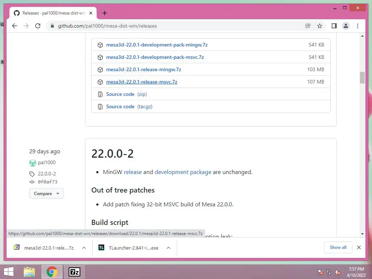
Task: Download Source code (tar.gz)
Action: point(129,106)
